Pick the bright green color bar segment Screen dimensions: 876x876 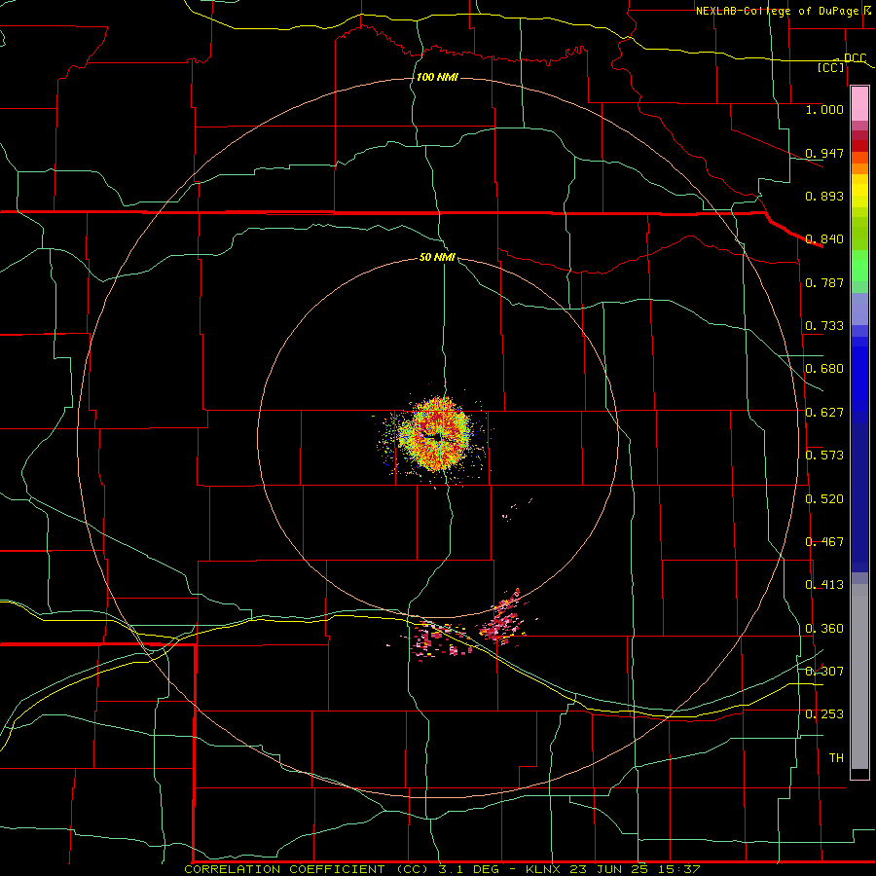click(859, 267)
